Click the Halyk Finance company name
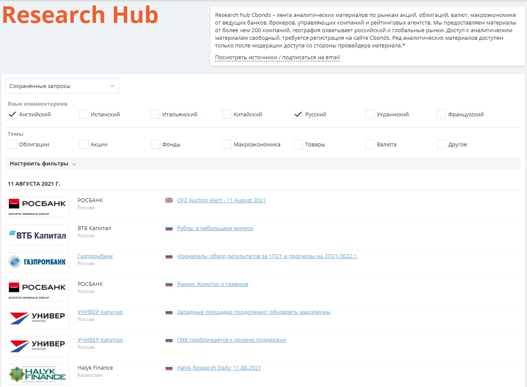 [95, 368]
